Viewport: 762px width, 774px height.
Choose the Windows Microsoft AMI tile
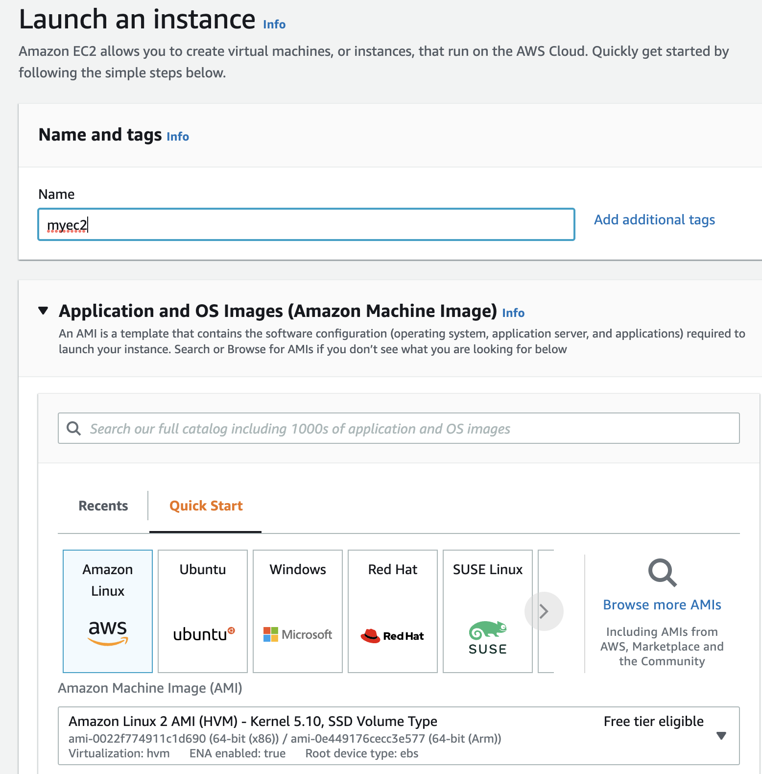[298, 611]
